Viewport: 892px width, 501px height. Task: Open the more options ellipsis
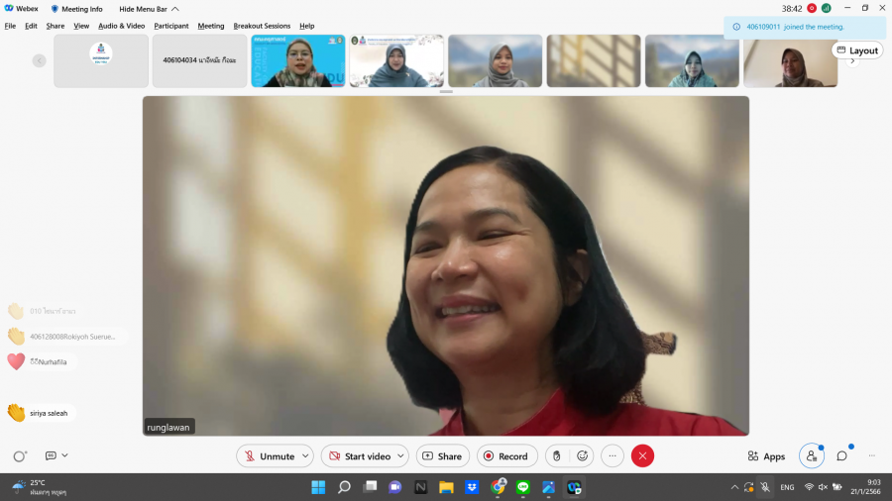(x=613, y=455)
